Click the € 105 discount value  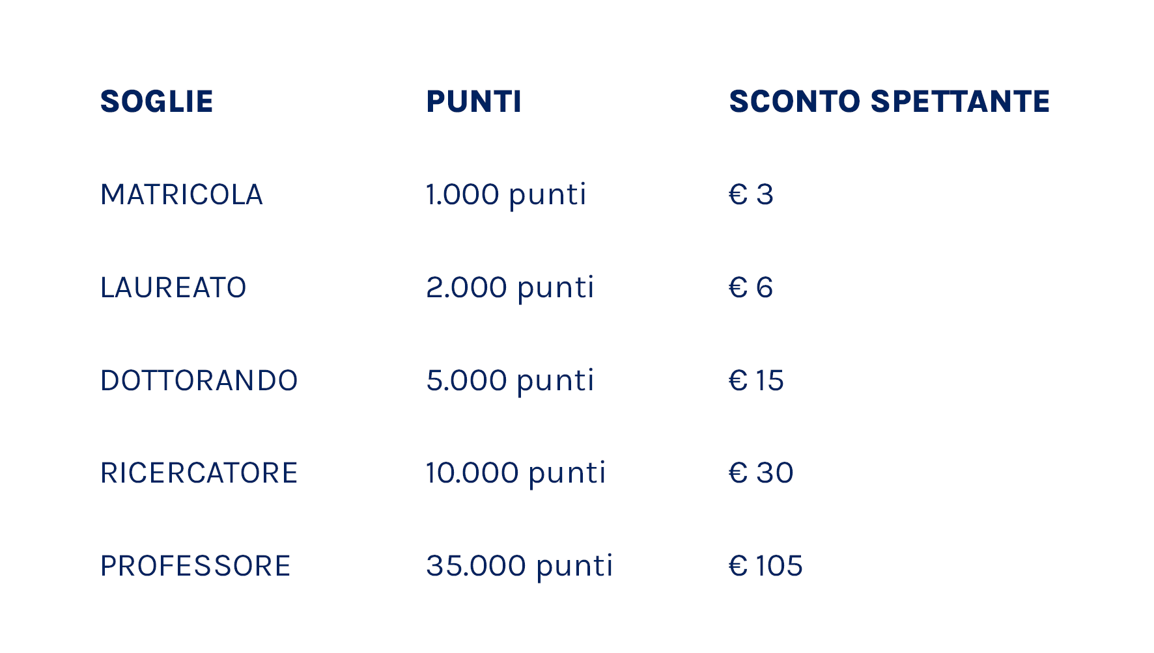[x=765, y=566]
